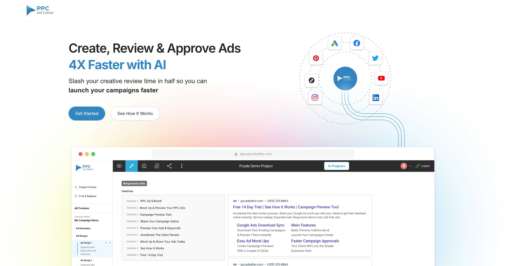
Task: Collapse Ad Group 1 with its chevron
Action: 110,243
